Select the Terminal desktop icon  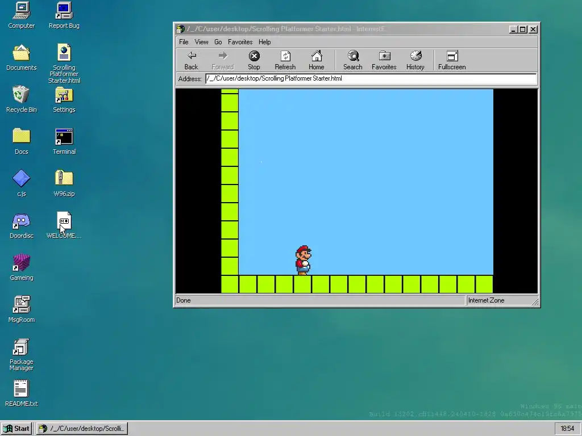64,141
